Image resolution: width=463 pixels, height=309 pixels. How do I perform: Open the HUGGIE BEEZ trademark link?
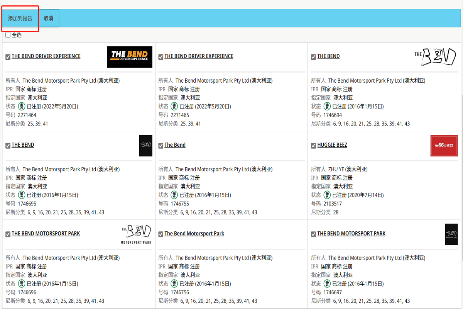332,145
